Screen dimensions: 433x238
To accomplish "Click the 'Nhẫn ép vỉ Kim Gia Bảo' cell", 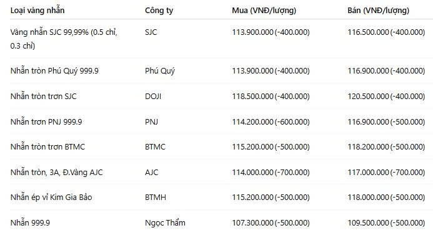I will pos(51,198).
